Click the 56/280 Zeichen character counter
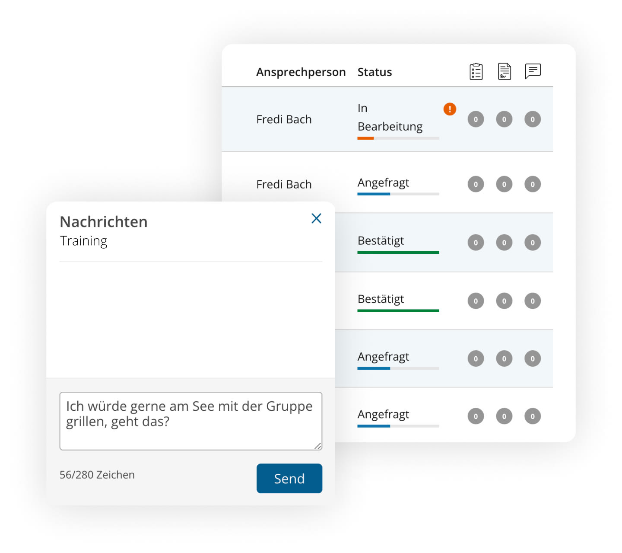The width and height of the screenshot is (622, 553). (97, 474)
